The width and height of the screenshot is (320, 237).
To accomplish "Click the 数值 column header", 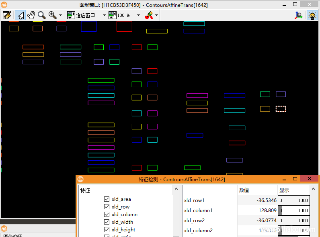I will pos(244,190).
